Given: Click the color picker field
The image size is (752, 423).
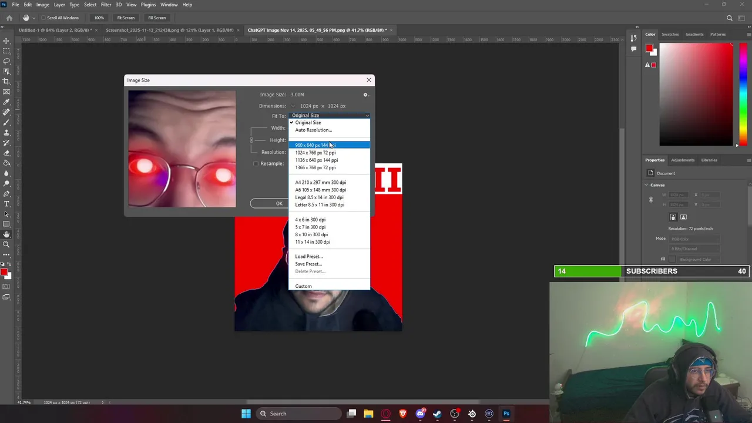Looking at the screenshot, I should [x=697, y=94].
